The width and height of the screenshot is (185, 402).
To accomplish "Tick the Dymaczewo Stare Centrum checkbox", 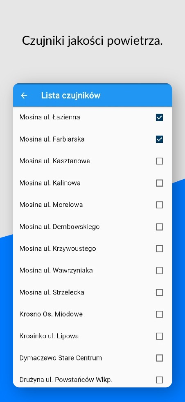I will click(x=159, y=358).
